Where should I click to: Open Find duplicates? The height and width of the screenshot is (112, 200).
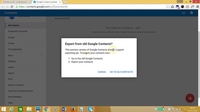26,49
